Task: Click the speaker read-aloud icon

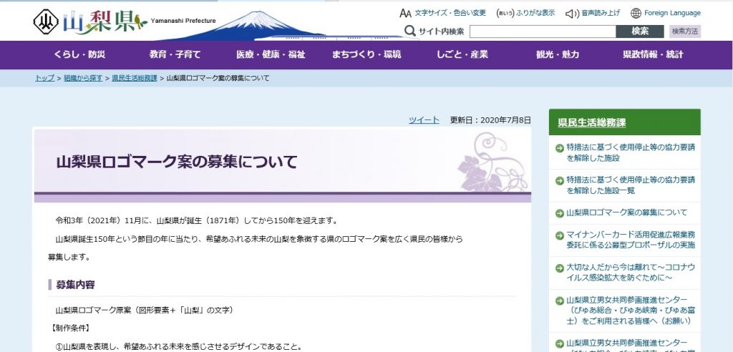Action: pyautogui.click(x=572, y=13)
